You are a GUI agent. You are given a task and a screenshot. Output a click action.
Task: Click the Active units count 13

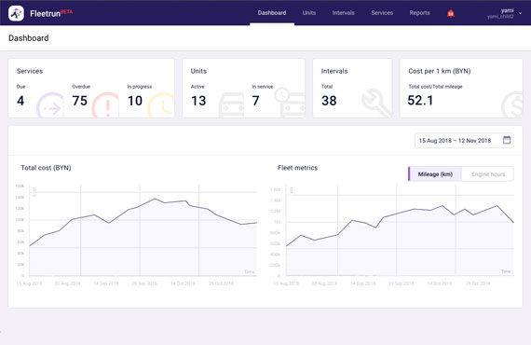click(198, 101)
